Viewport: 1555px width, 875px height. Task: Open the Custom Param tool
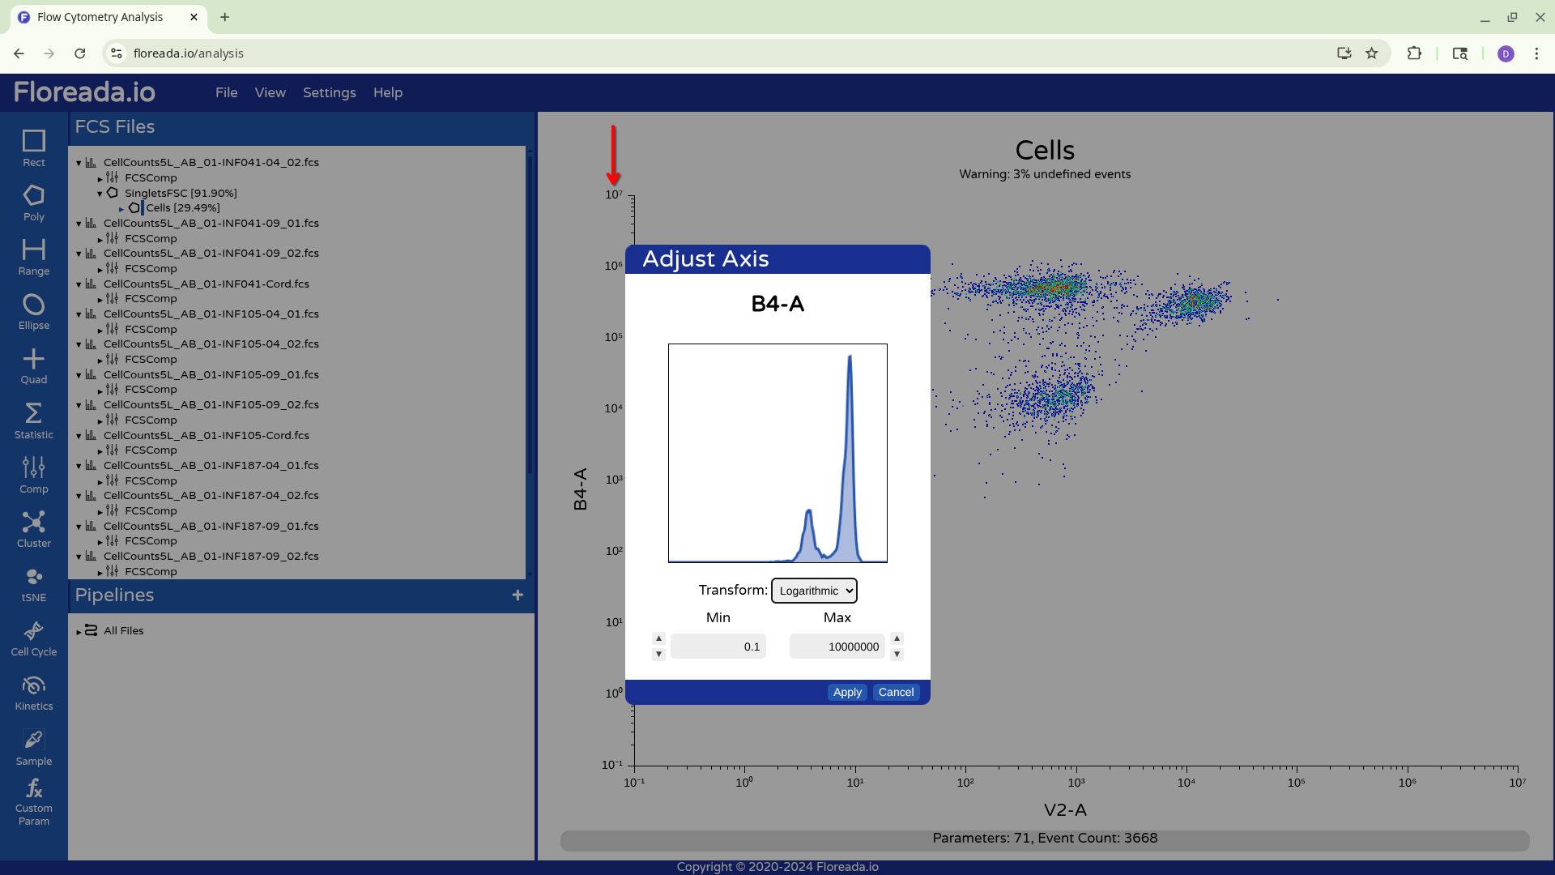33,801
